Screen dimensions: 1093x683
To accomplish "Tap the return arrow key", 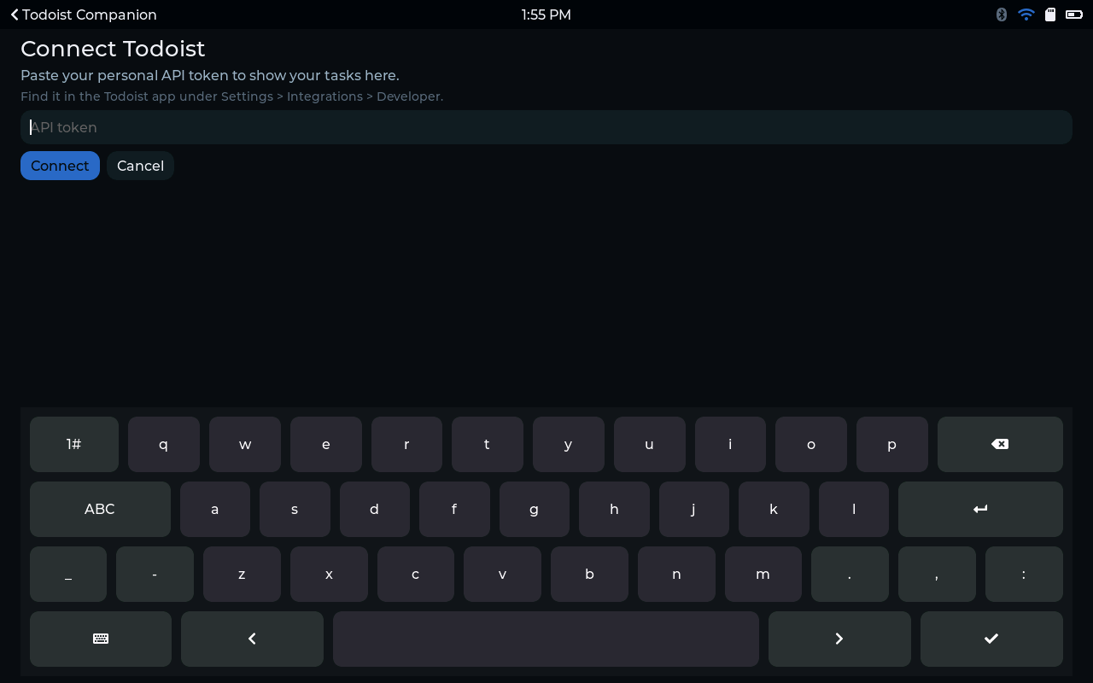I will point(980,509).
